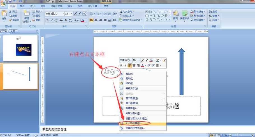Toggle Italic in the ribbon font group
The image size is (255, 137).
coord(52,20)
